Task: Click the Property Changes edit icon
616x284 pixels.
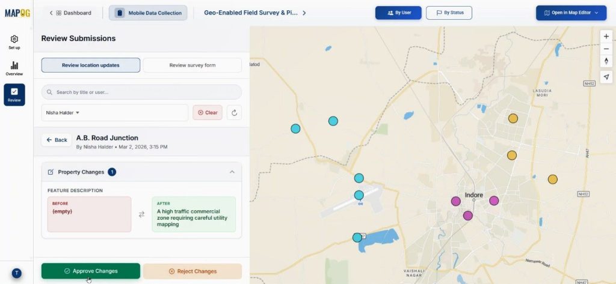Action: (x=51, y=172)
